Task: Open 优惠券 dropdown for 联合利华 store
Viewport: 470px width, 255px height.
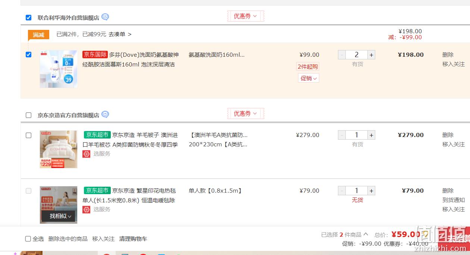Action: pos(245,16)
